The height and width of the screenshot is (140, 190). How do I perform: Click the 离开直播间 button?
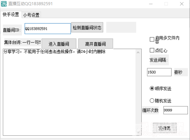[x=96, y=43]
